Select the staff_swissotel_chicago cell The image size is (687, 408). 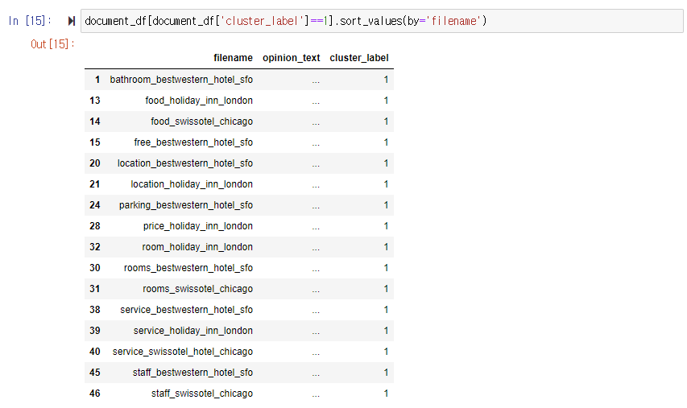(202, 394)
